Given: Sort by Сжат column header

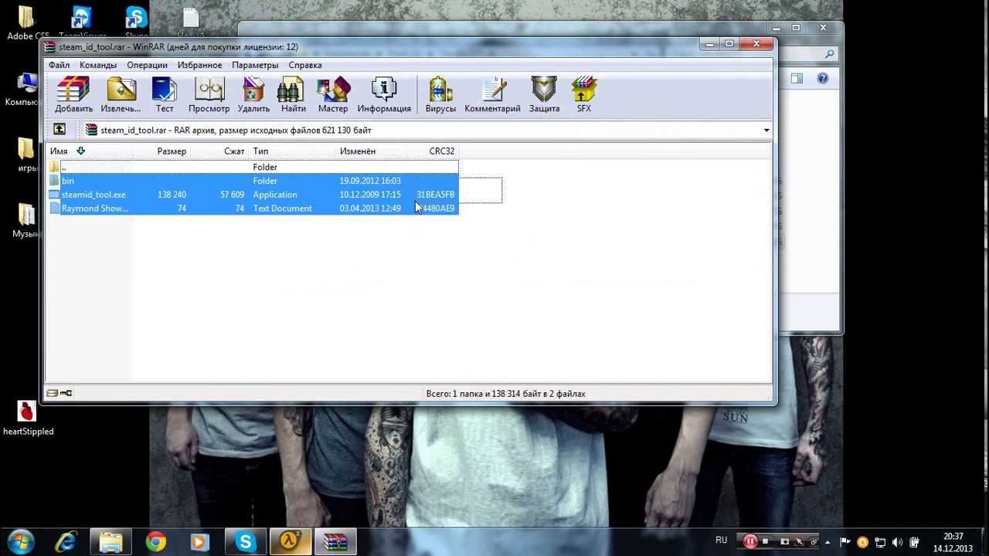Looking at the screenshot, I should click(219, 151).
